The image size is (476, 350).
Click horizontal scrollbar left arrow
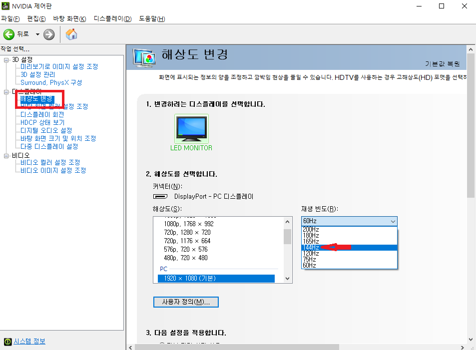pyautogui.click(x=130, y=348)
